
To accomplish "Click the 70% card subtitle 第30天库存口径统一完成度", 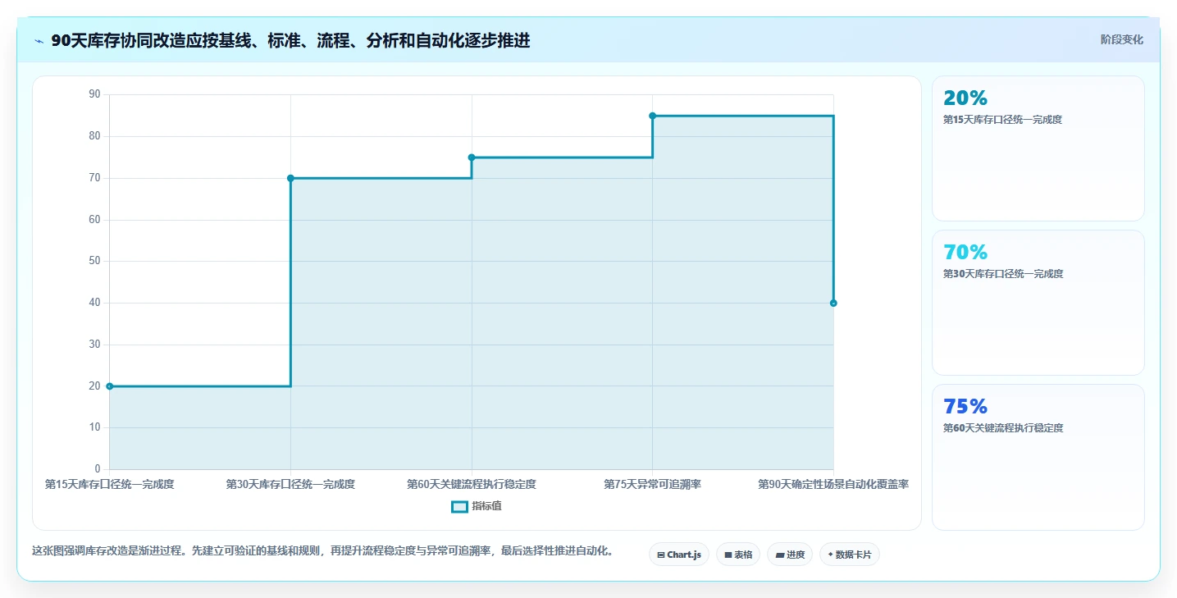I will (x=1003, y=274).
